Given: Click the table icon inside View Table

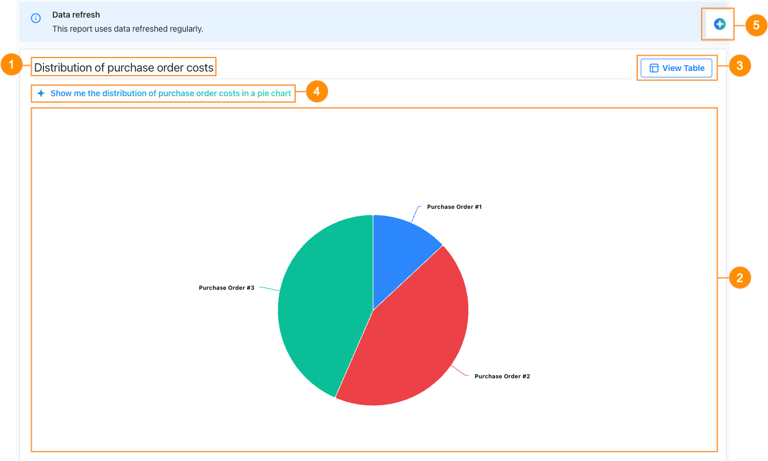Looking at the screenshot, I should pos(654,68).
